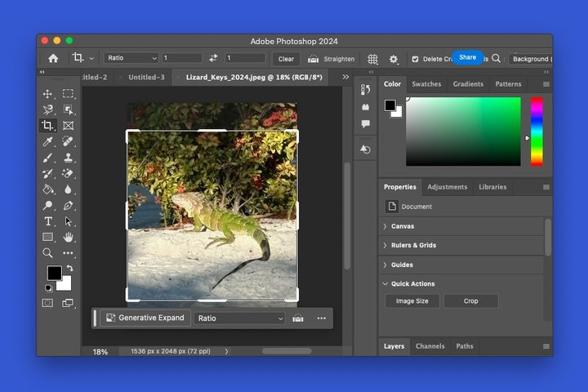Click the Image Size quick action
Image resolution: width=588 pixels, height=392 pixels.
click(412, 301)
